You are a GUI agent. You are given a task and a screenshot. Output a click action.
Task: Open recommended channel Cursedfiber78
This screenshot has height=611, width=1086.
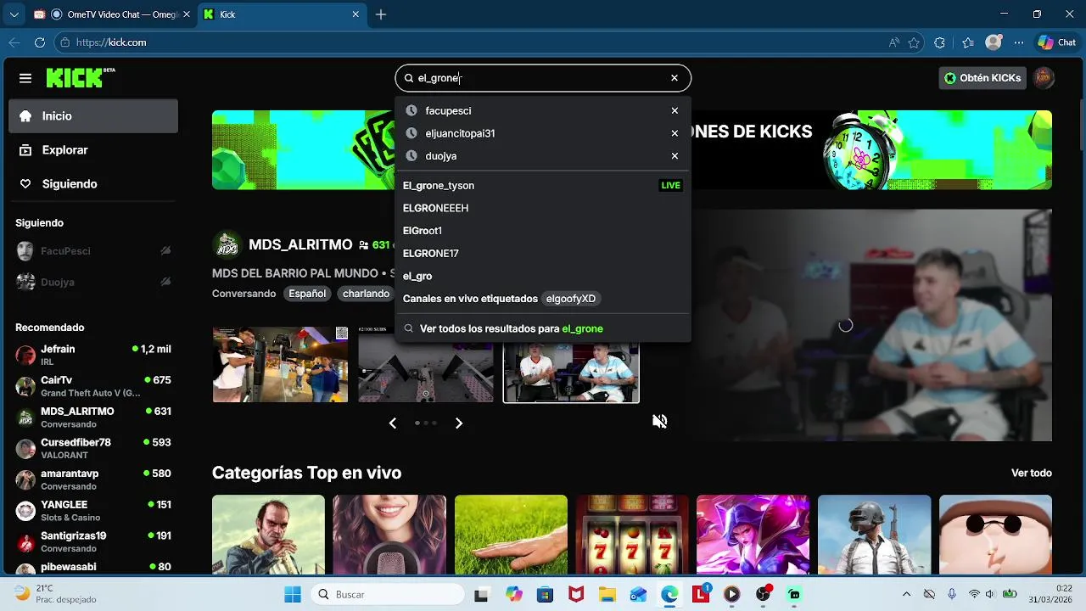click(x=93, y=448)
